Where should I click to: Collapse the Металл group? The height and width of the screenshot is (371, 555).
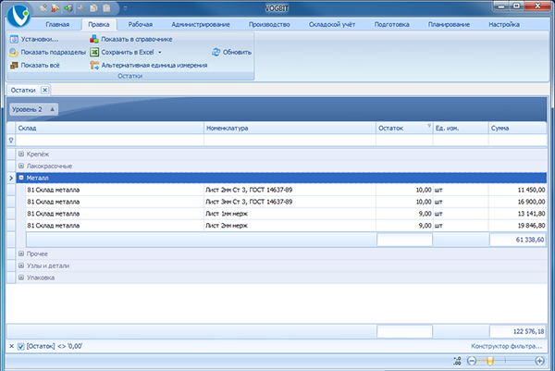point(21,177)
